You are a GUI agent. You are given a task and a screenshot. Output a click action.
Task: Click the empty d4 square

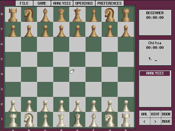click(x=61, y=74)
